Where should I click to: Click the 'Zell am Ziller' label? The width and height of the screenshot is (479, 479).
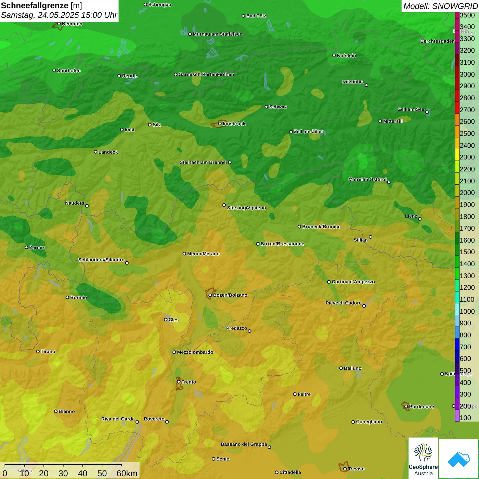(x=309, y=131)
